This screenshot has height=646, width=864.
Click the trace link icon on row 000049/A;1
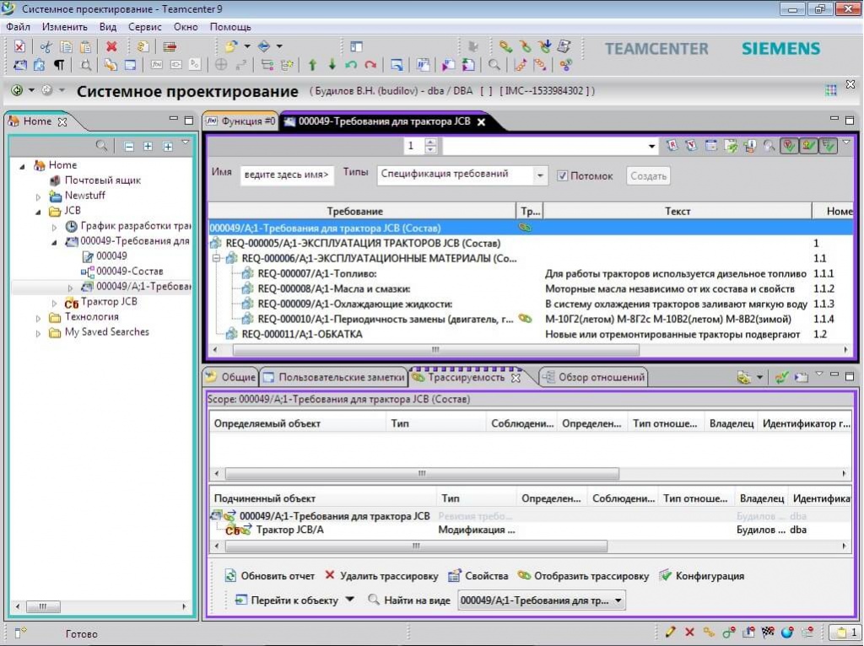tap(525, 228)
